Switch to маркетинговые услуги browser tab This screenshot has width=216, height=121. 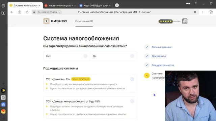[x=60, y=5]
